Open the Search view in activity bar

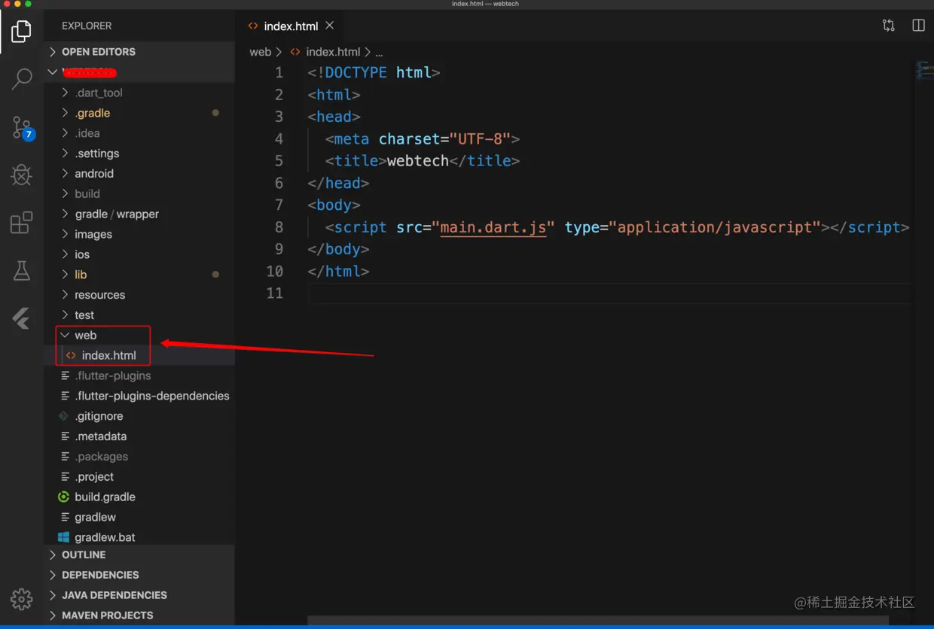[21, 78]
